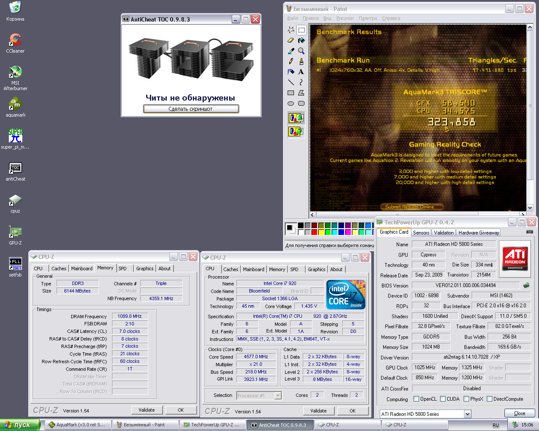This screenshot has height=431, width=539.
Task: Open the CCleaner desktop shortcut
Action: [15, 43]
